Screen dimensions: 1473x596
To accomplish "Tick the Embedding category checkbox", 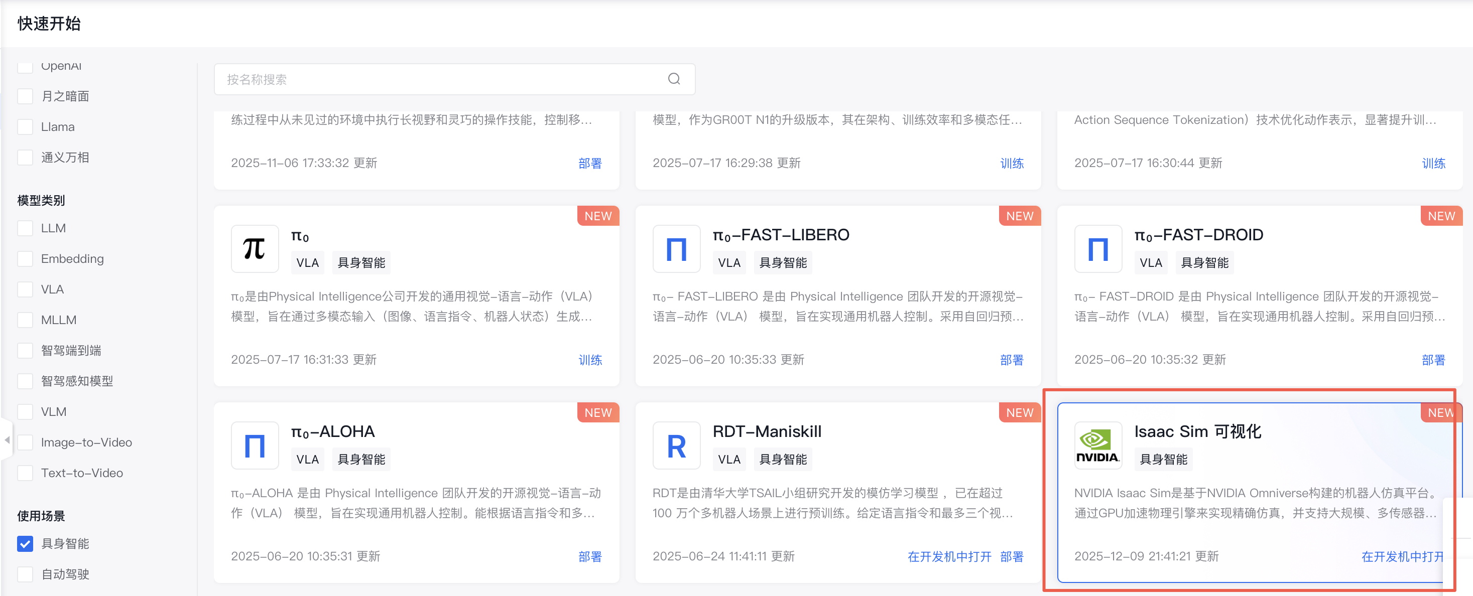I will pos(25,259).
